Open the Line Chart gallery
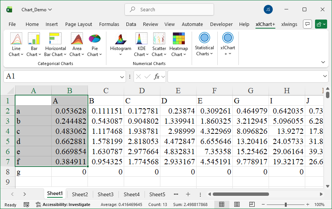The height and width of the screenshot is (209, 332). tap(16, 45)
